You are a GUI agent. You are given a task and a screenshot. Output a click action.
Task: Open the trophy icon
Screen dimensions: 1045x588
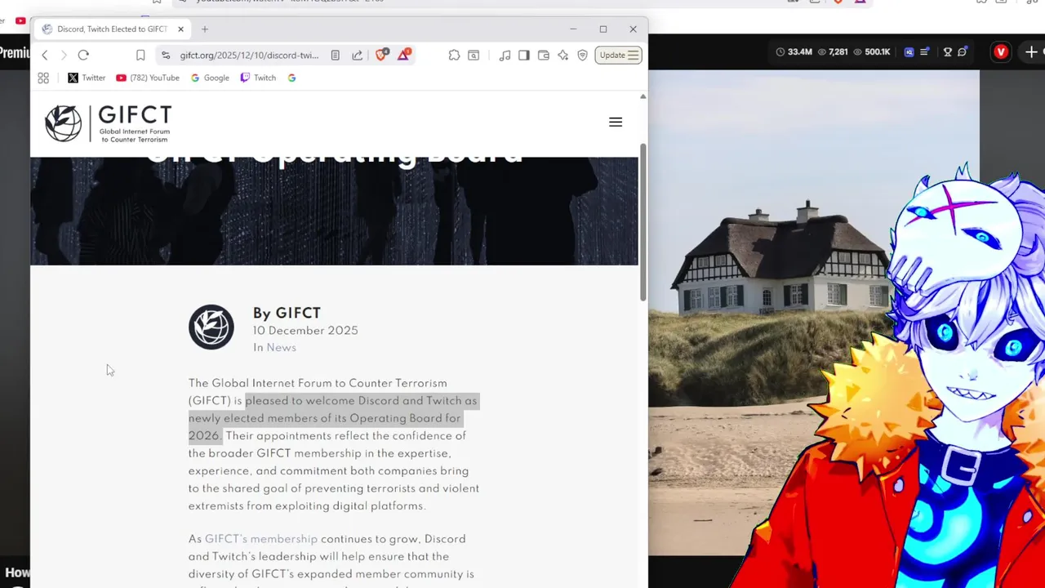pos(948,51)
